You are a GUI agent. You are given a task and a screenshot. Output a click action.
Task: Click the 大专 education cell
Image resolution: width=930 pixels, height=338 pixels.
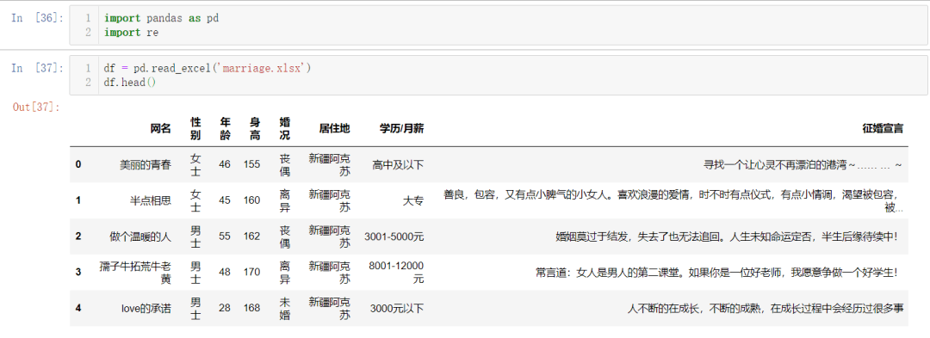pos(413,200)
